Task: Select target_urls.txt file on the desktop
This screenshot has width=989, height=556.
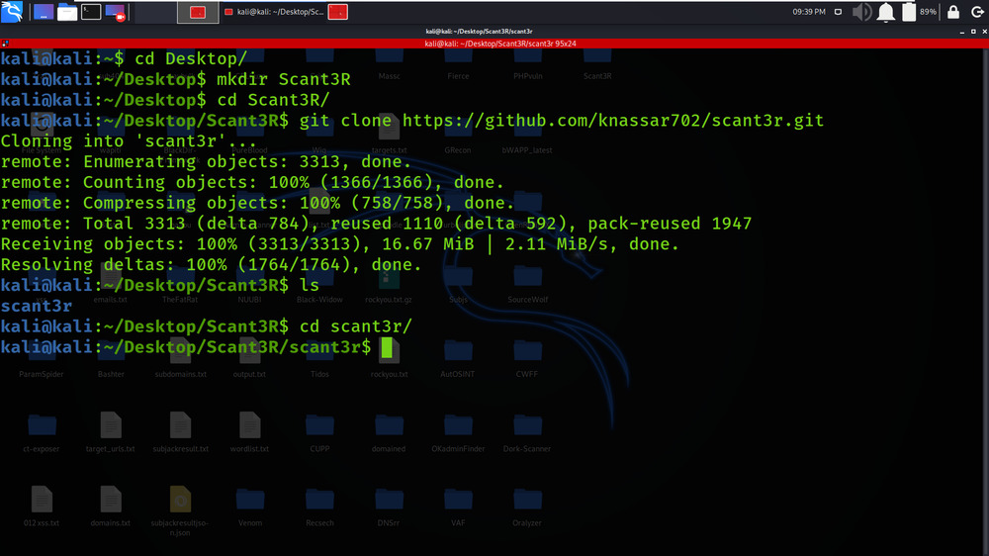Action: tap(111, 432)
